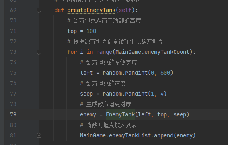Viewport: 228px width, 145px height.
Task: Click the enemyTankList attribute
Action: [130, 135]
